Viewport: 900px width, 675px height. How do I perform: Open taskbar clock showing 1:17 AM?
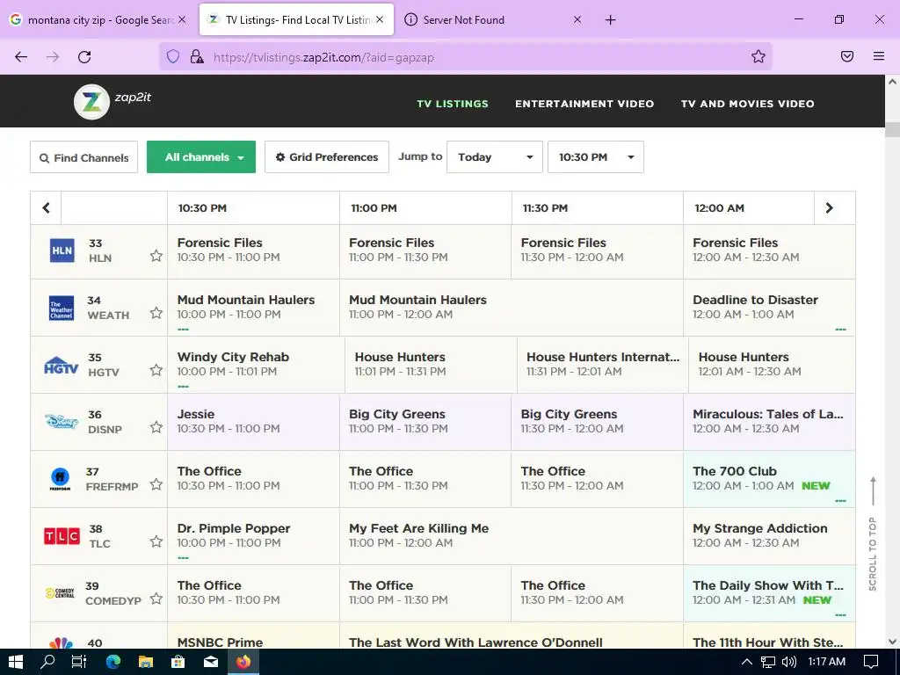826,662
